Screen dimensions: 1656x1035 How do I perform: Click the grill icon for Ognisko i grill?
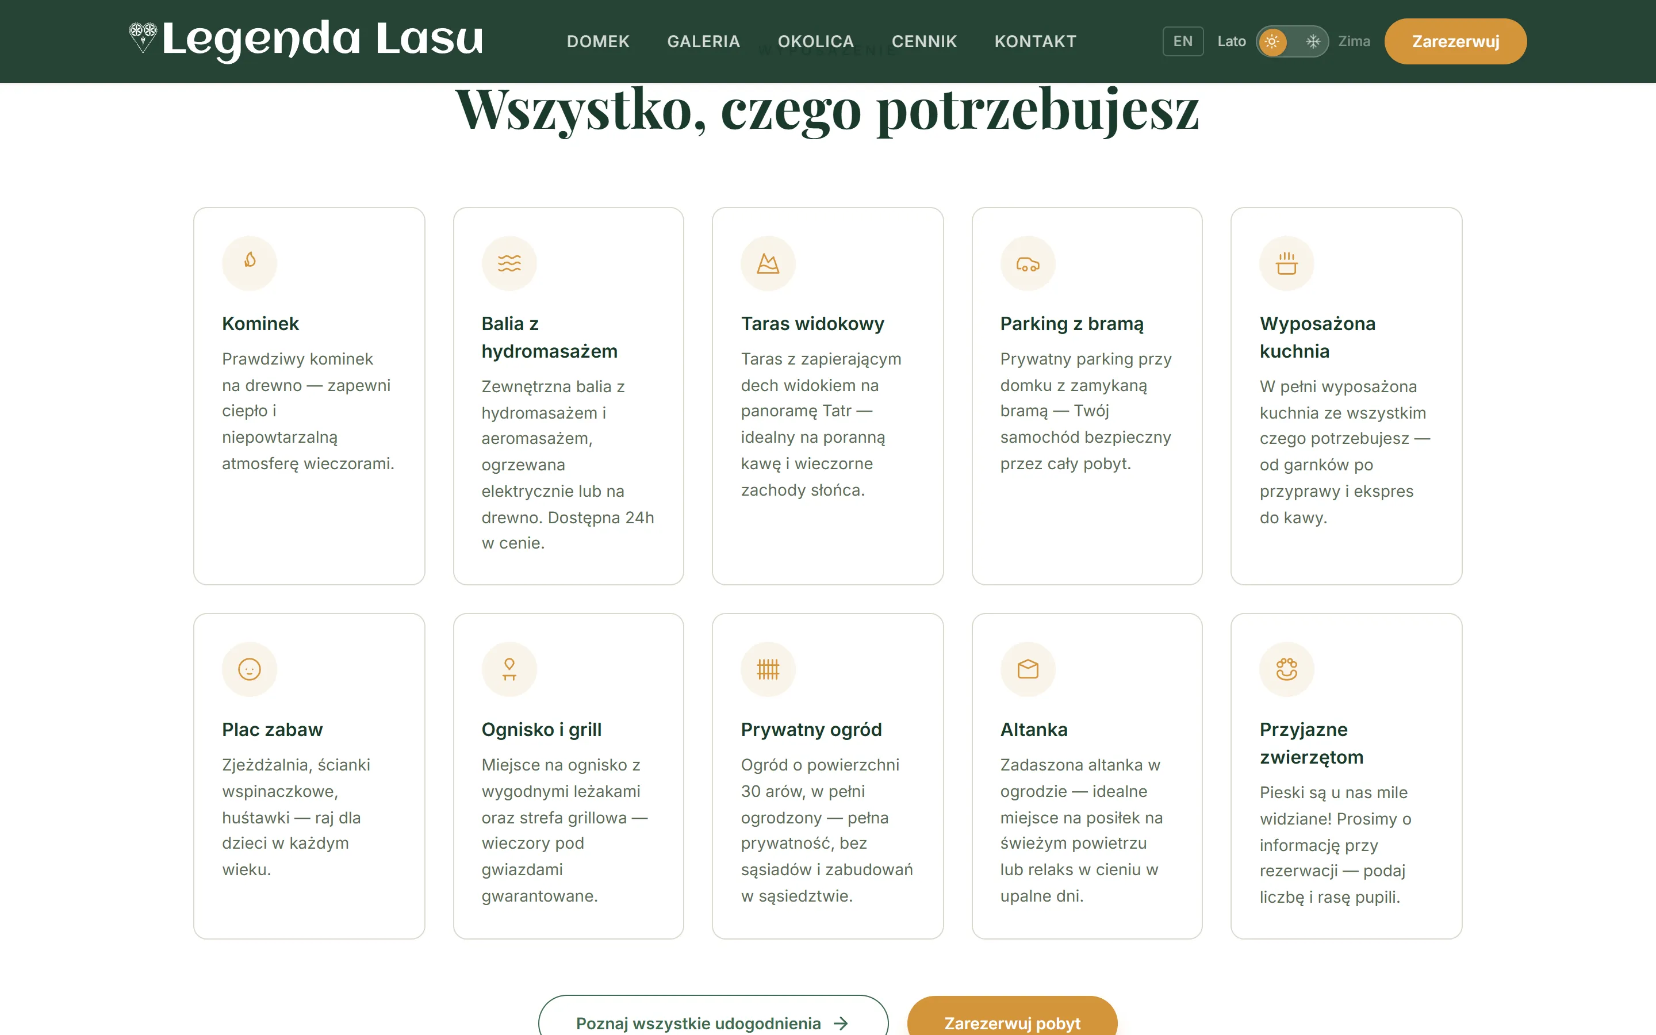509,669
